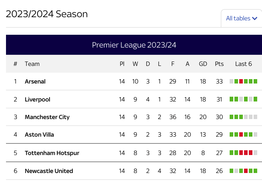Image resolution: width=262 pixels, height=181 pixels.
Task: Select Manchester City in the table
Action: [47, 117]
